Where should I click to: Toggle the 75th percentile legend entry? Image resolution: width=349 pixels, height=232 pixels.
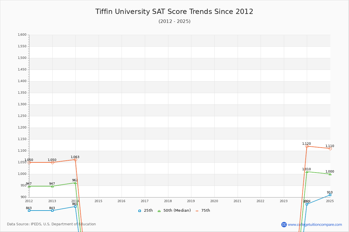203,211
